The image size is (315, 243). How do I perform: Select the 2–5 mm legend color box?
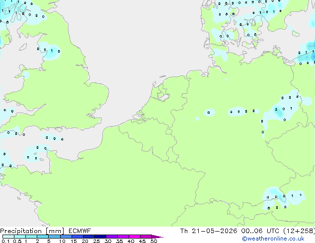click(43, 237)
